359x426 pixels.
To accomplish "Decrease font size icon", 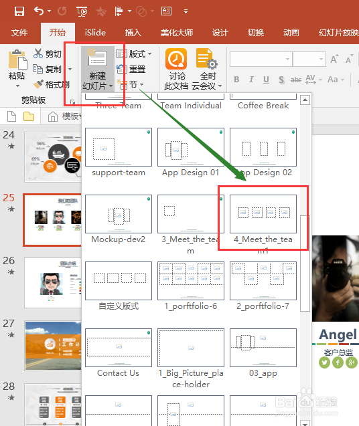I will click(x=349, y=59).
